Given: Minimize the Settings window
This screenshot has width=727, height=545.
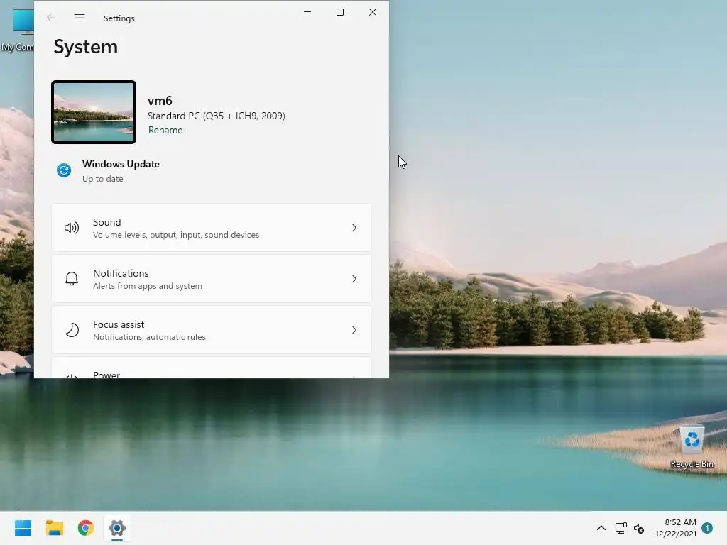Looking at the screenshot, I should 307,12.
